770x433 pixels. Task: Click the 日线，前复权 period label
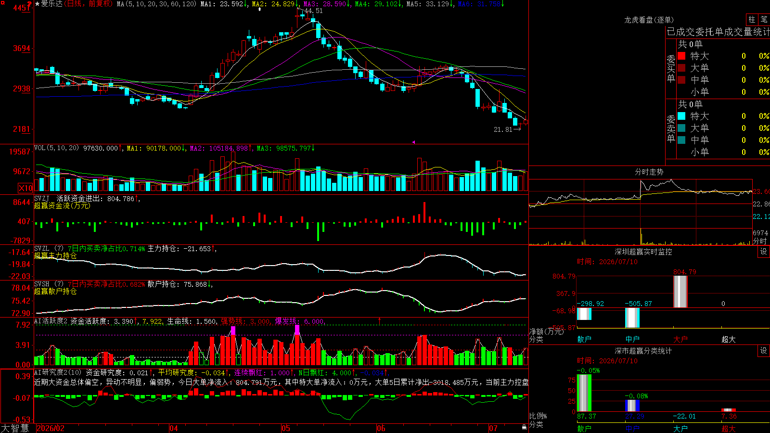(x=89, y=4)
